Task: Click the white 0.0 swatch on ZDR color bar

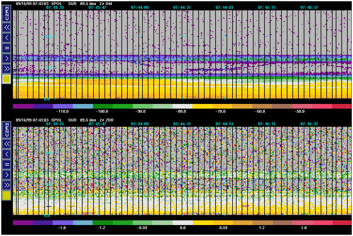Action: point(183,223)
